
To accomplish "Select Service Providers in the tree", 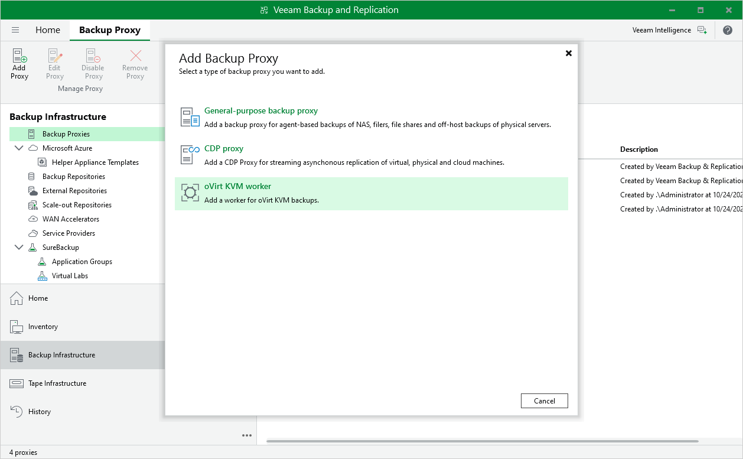I will pos(69,233).
